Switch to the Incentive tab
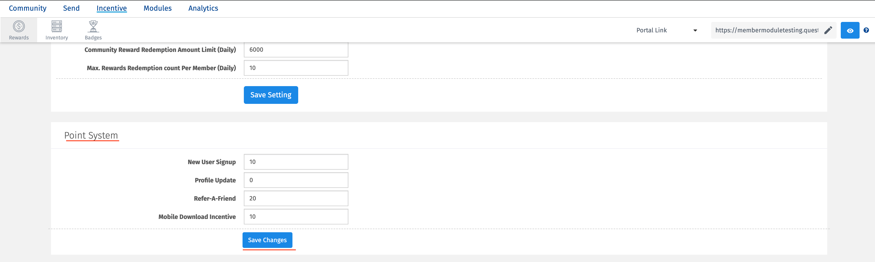Viewport: 875px width, 262px height. [112, 8]
